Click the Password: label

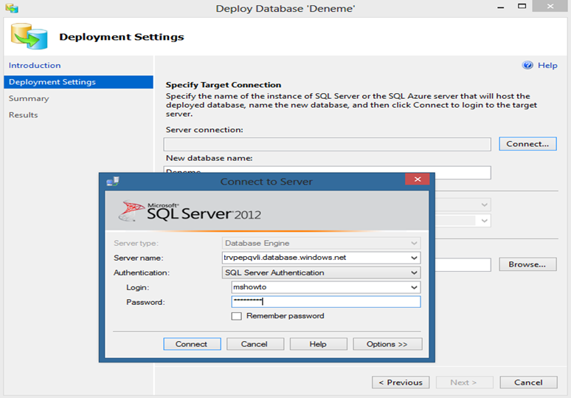click(145, 302)
